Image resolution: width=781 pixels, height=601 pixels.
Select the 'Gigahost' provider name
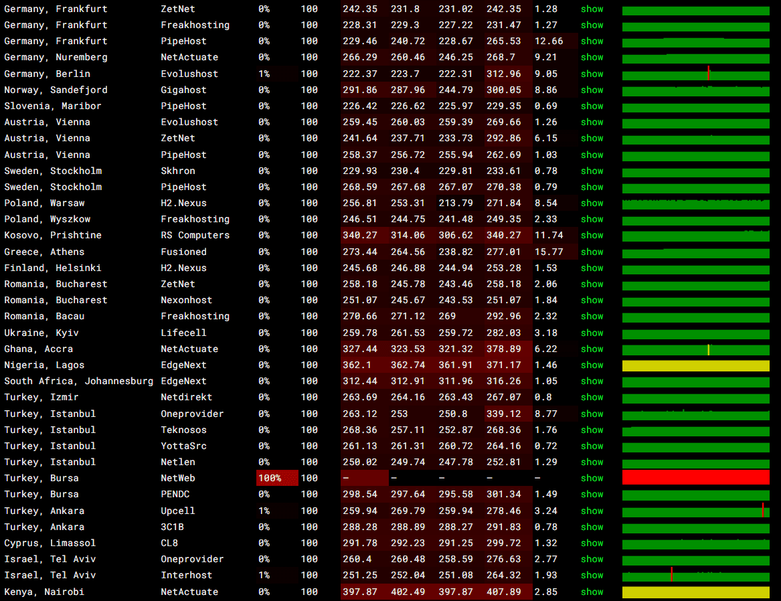183,90
